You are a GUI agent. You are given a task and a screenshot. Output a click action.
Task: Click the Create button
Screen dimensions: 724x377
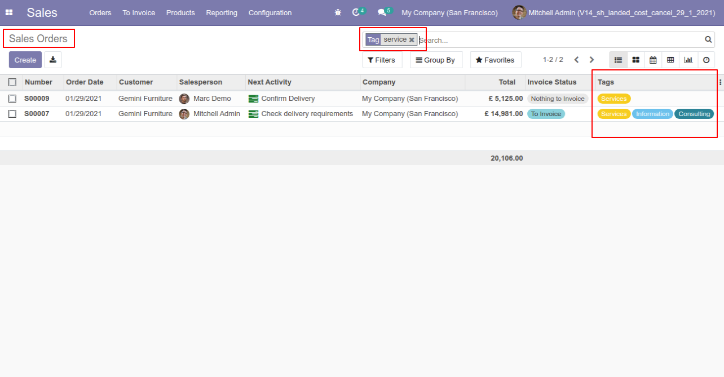[x=25, y=60]
